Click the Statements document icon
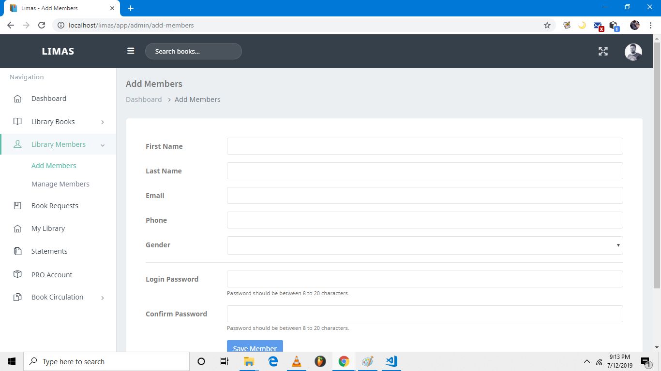 pyautogui.click(x=17, y=251)
